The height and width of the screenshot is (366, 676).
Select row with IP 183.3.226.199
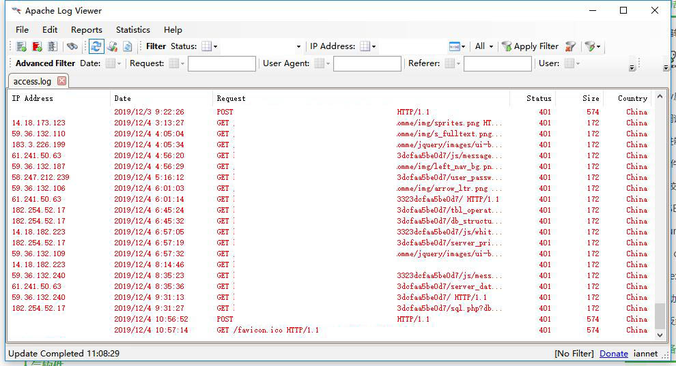[330, 144]
